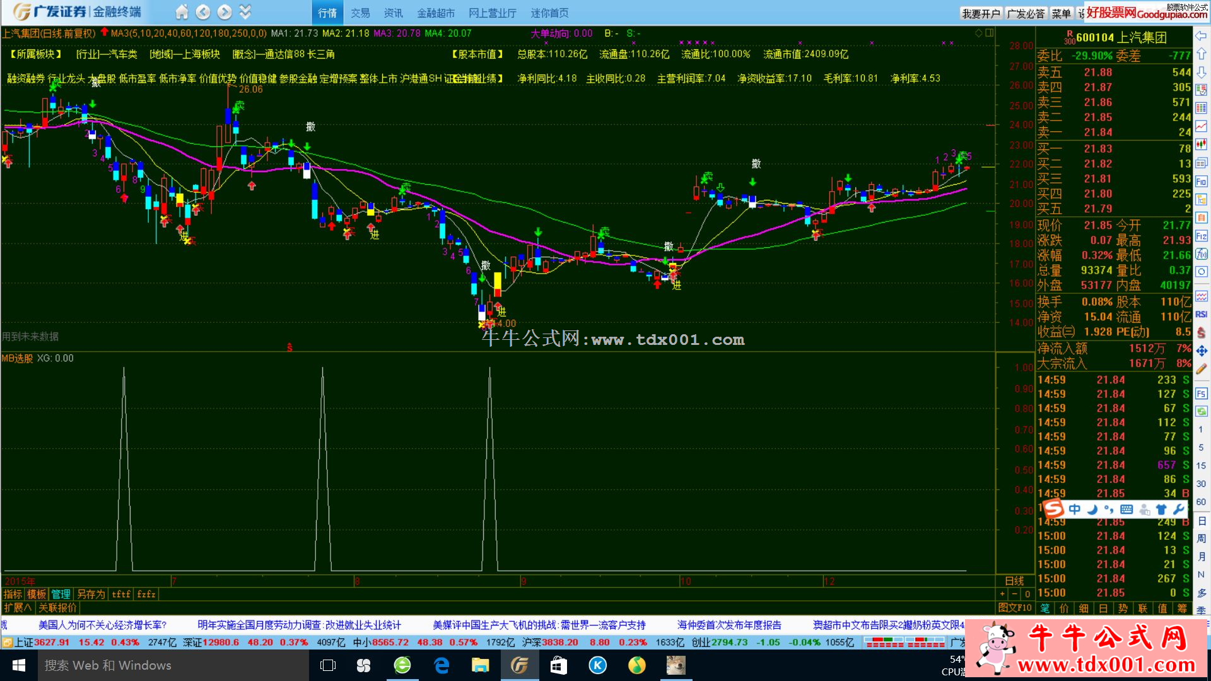Image resolution: width=1211 pixels, height=681 pixels.
Task: Switch to the 筹 chip distribution tab
Action: pyautogui.click(x=1182, y=608)
